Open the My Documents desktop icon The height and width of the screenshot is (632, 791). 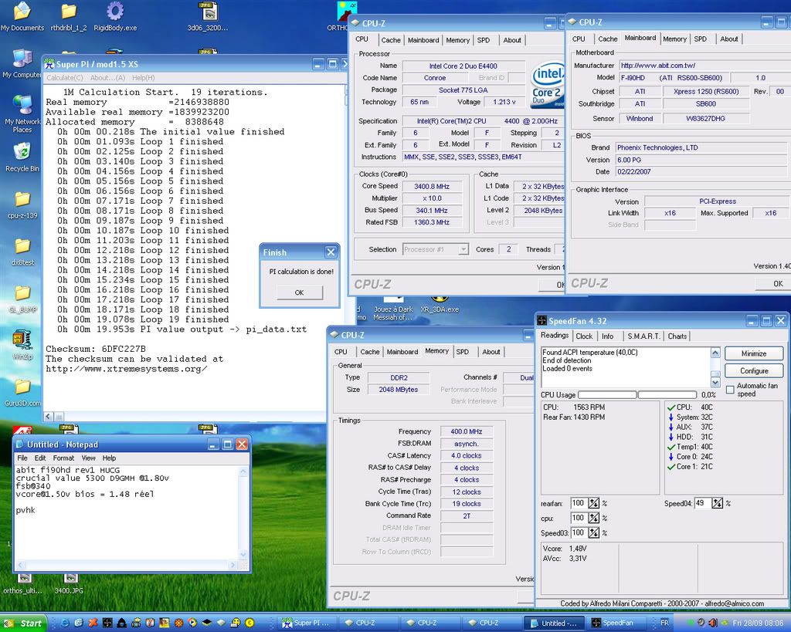pyautogui.click(x=22, y=12)
